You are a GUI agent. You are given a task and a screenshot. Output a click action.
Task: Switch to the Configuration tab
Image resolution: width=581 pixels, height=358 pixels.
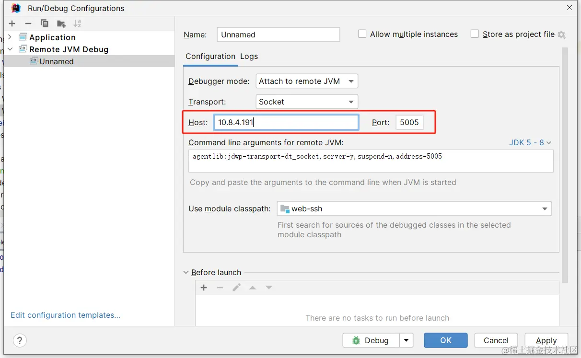point(210,56)
